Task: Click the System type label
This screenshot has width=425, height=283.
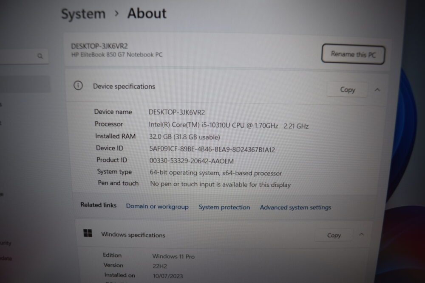Action: (x=114, y=171)
